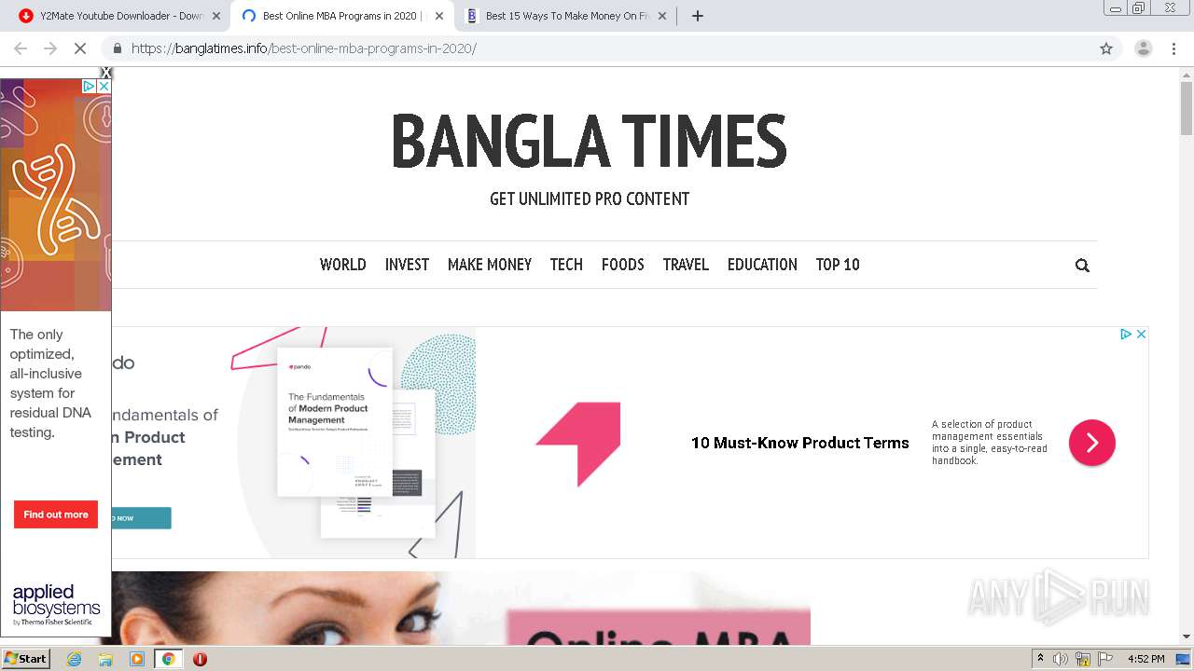Click the teal button on Pendo ad

point(141,518)
